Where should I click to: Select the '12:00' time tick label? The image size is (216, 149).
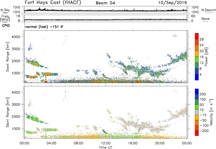click(x=106, y=143)
